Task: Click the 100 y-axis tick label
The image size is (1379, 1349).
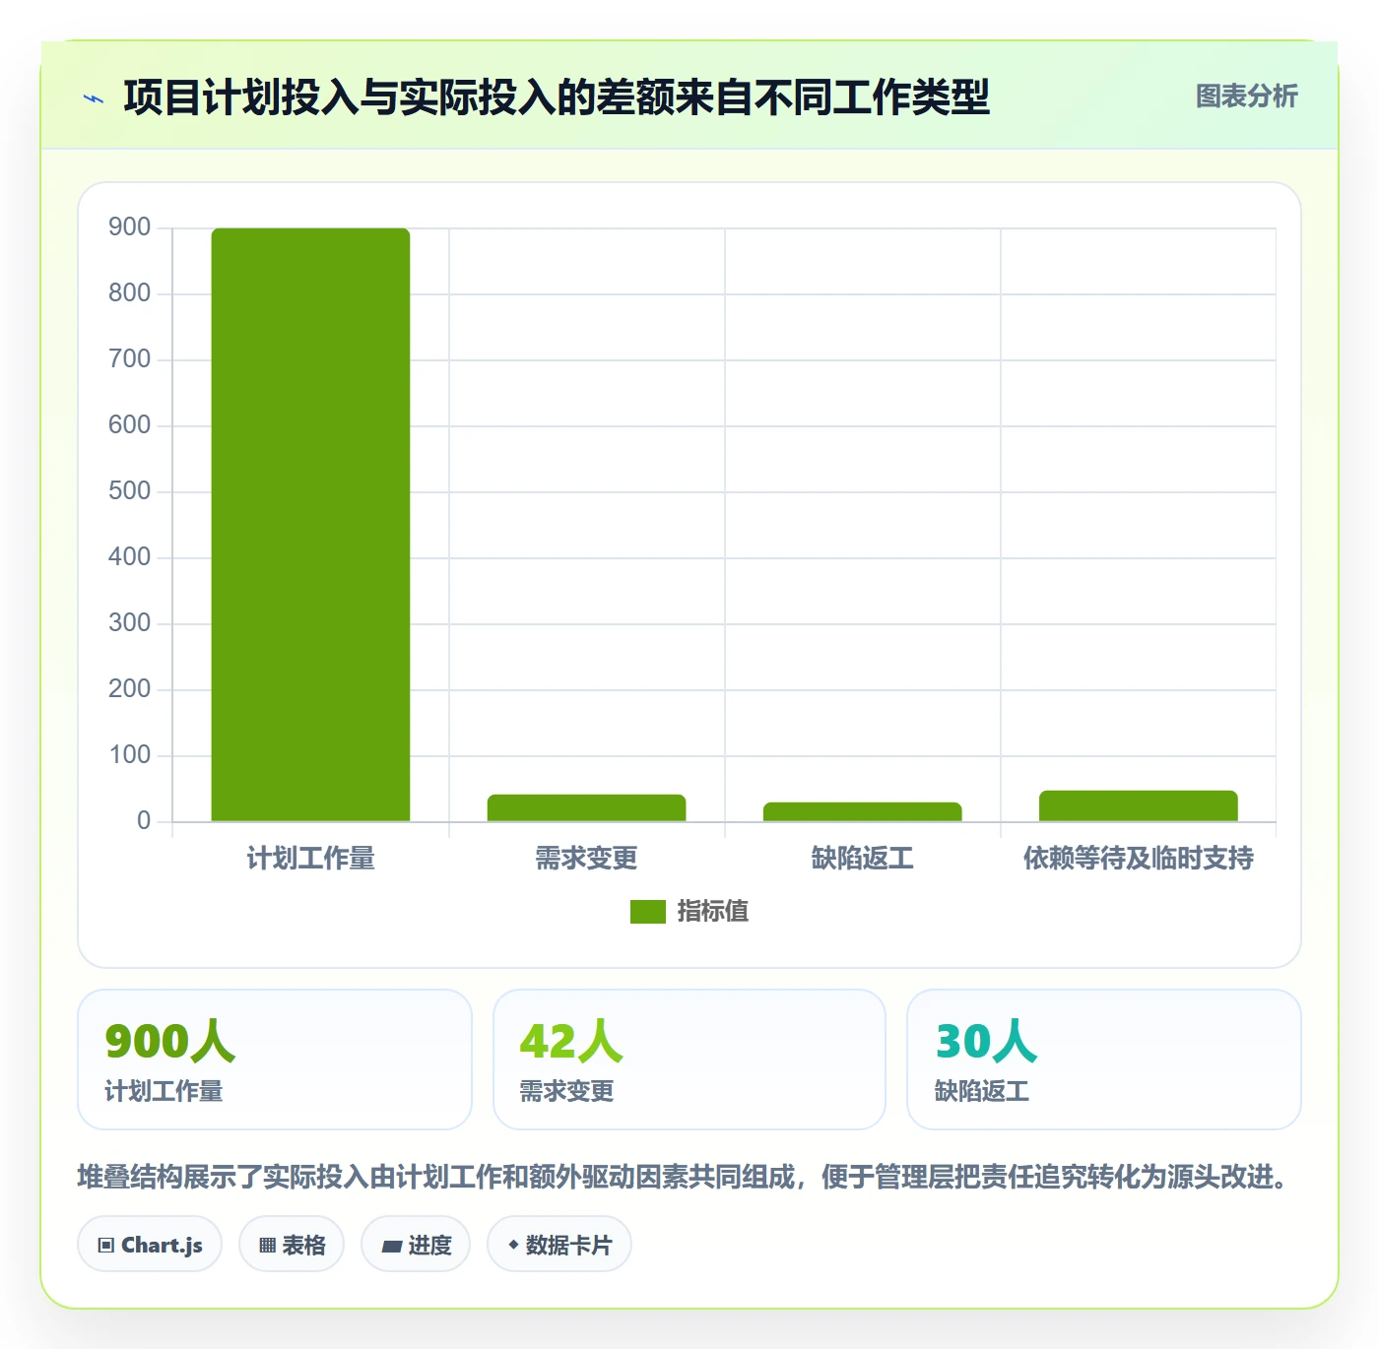Action: coord(129,755)
